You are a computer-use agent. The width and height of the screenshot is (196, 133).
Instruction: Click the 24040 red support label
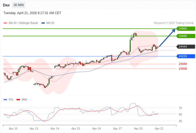[183, 64]
